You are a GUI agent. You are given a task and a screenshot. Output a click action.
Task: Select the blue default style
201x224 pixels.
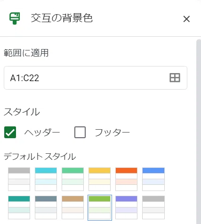[x=153, y=179]
